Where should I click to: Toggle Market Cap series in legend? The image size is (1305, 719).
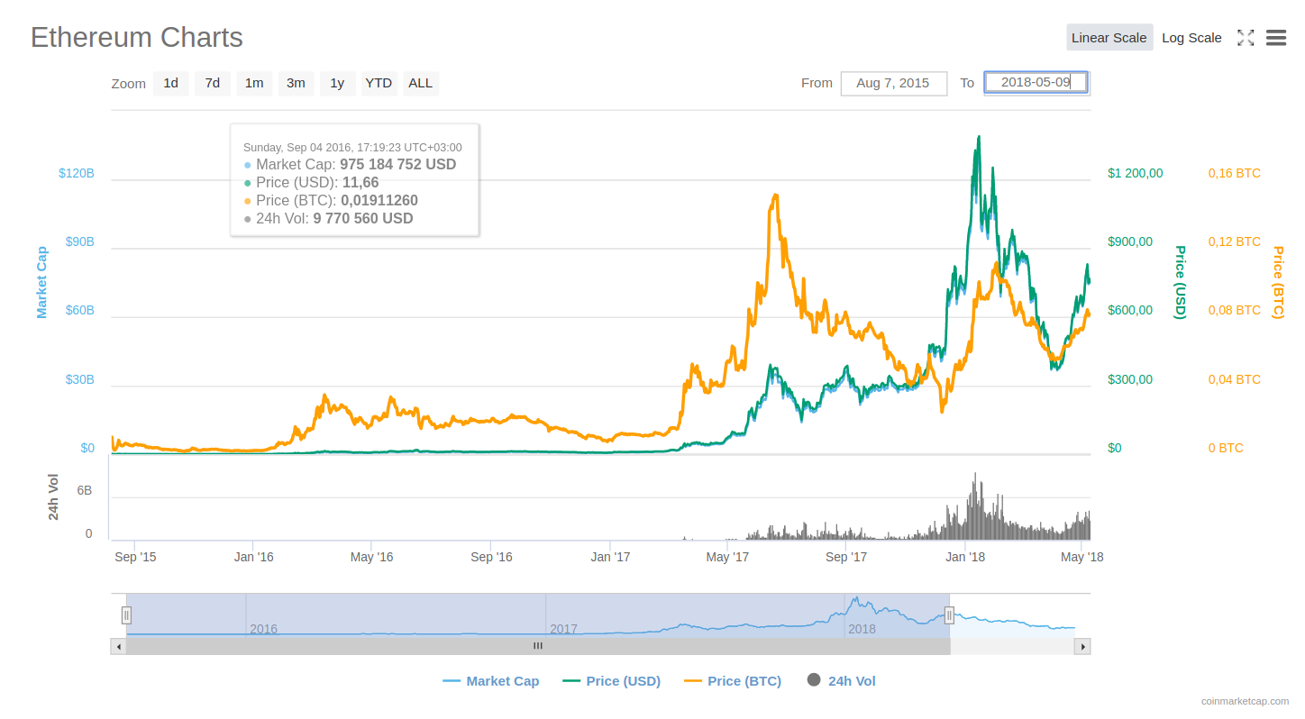491,681
